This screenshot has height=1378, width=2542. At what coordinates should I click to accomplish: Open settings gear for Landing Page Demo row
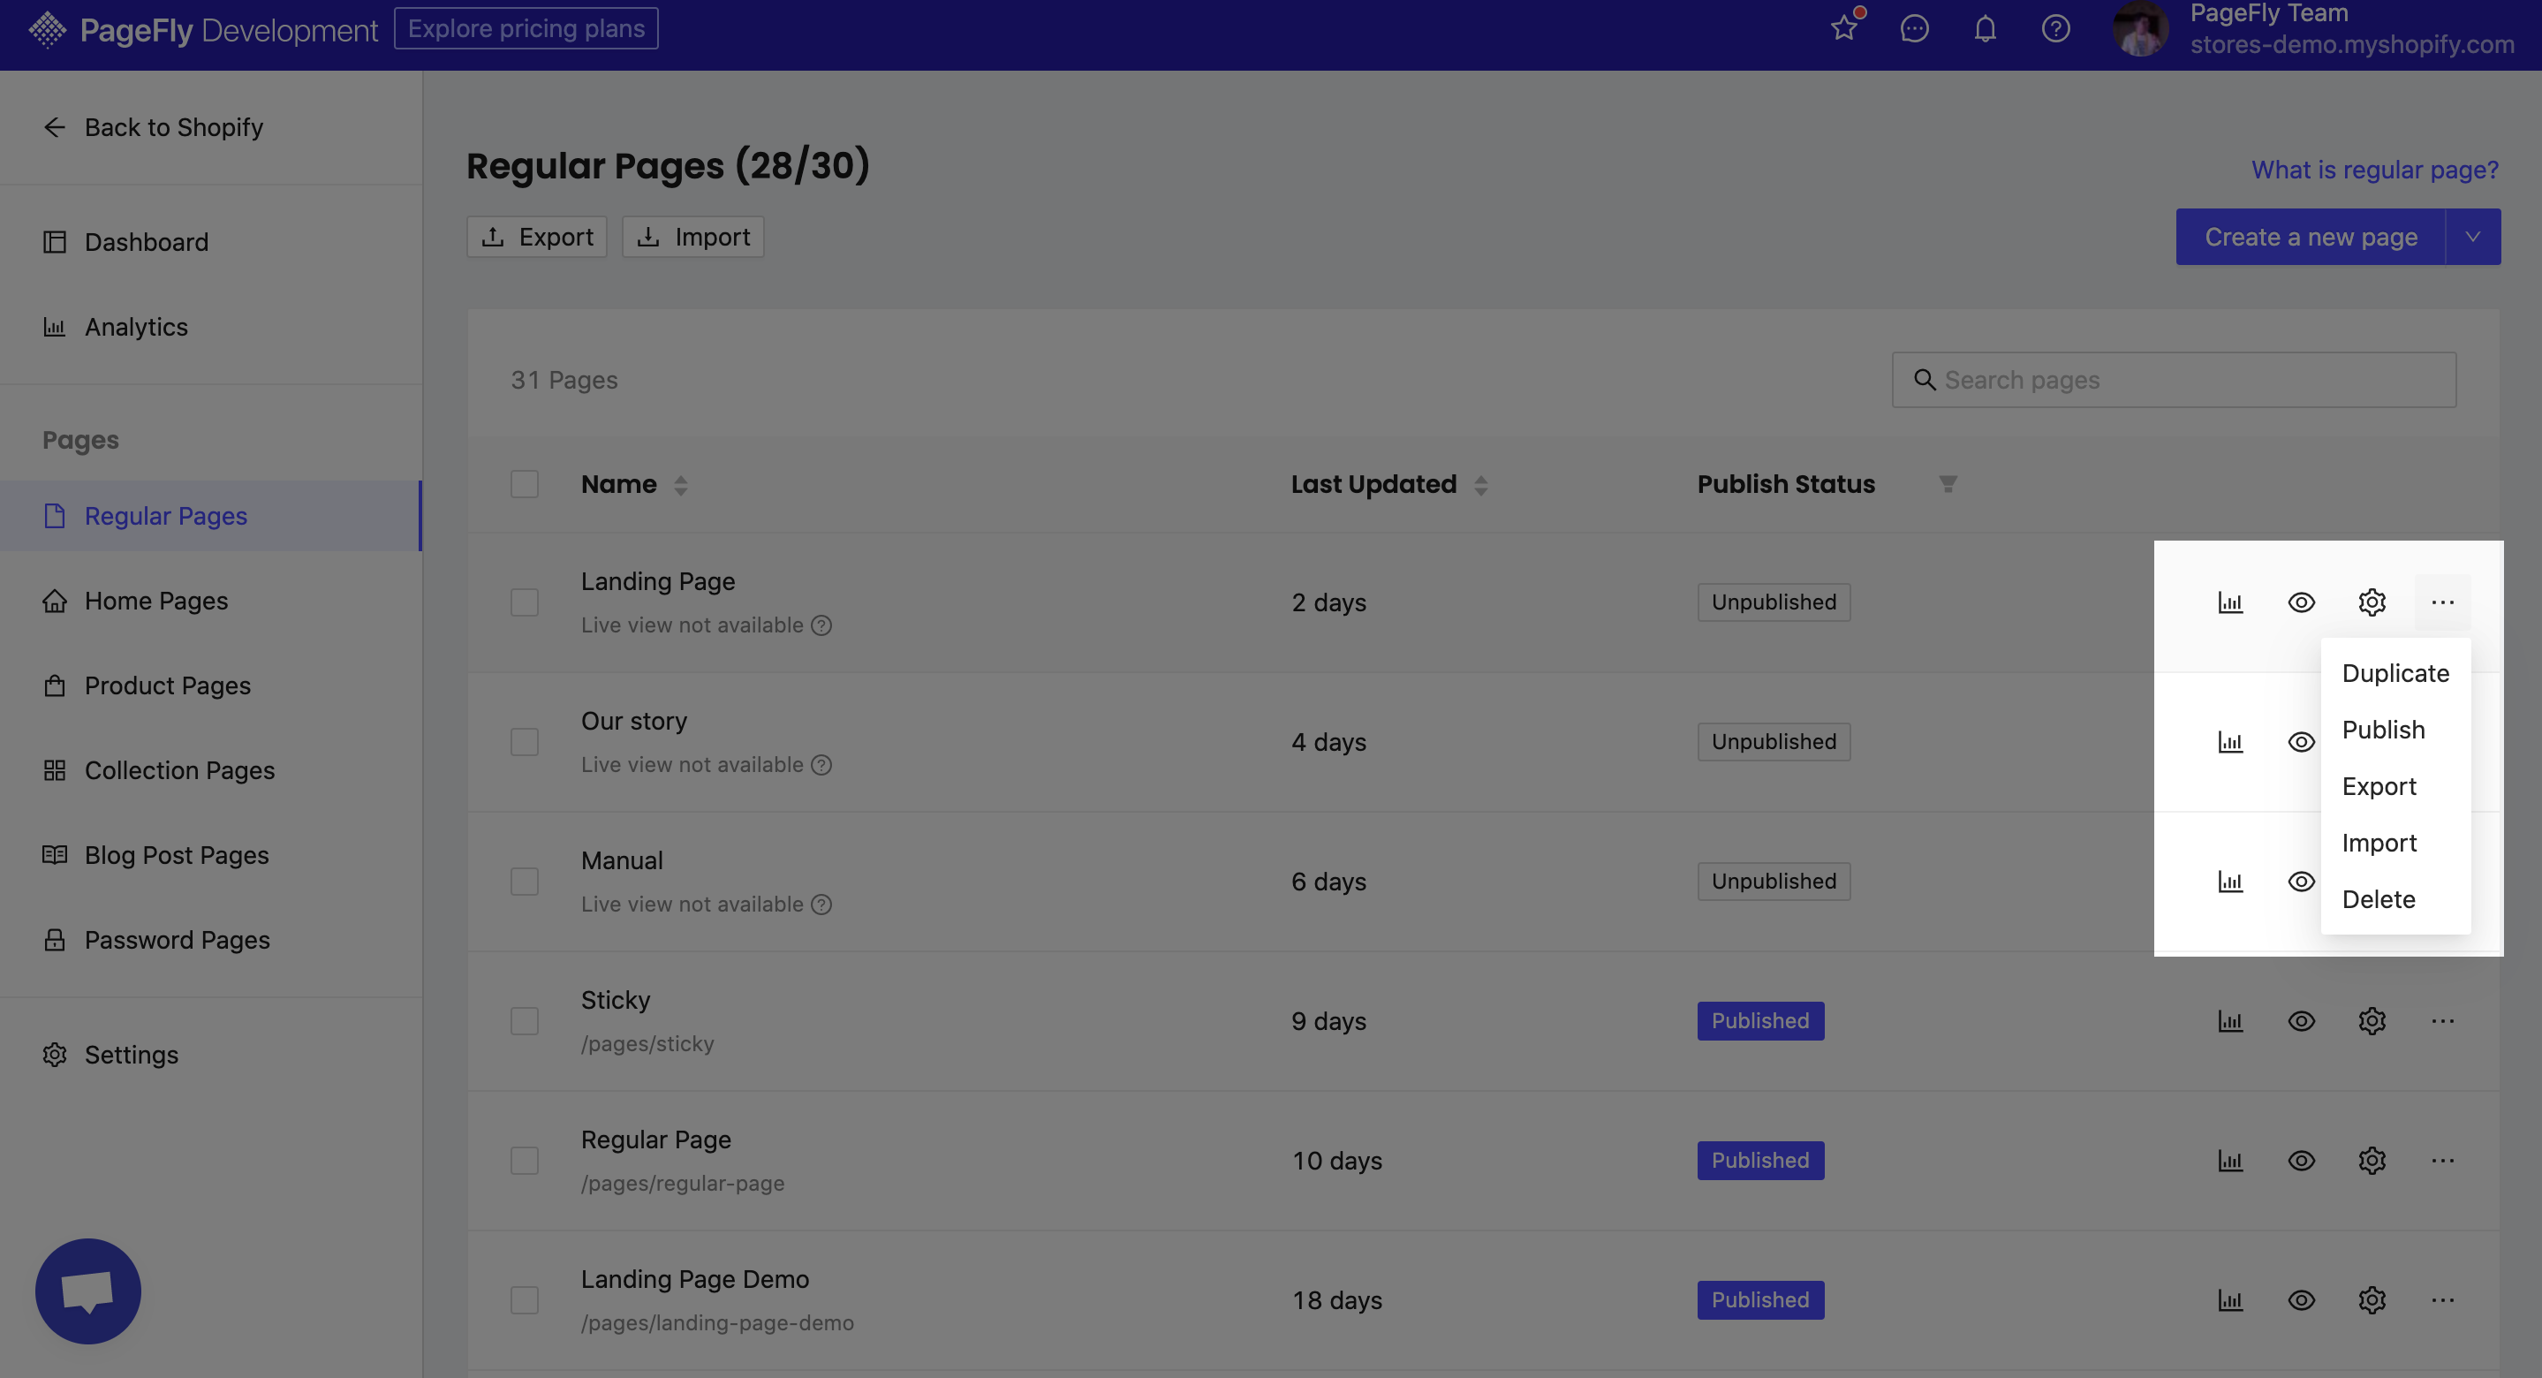(x=2372, y=1300)
